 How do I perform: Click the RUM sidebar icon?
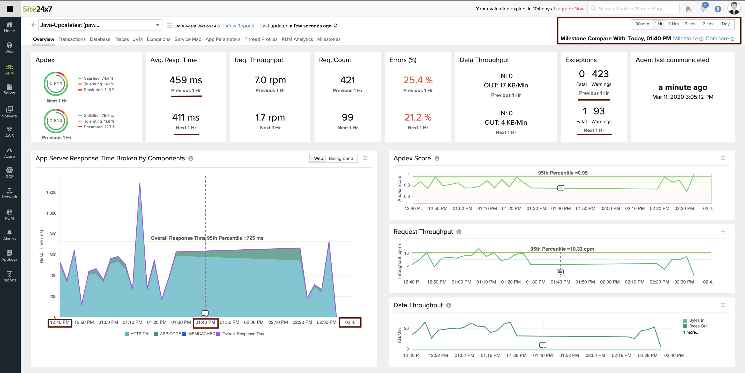[9, 215]
